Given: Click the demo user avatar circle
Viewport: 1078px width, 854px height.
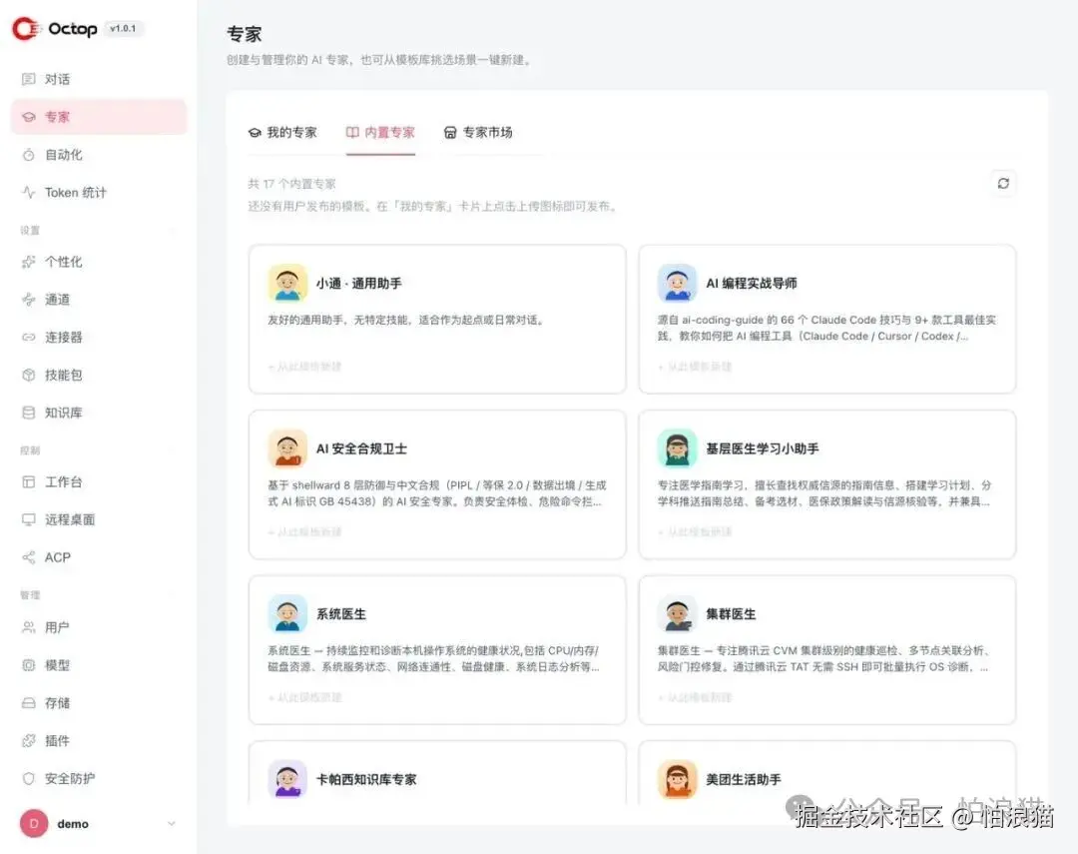Looking at the screenshot, I should click(34, 824).
